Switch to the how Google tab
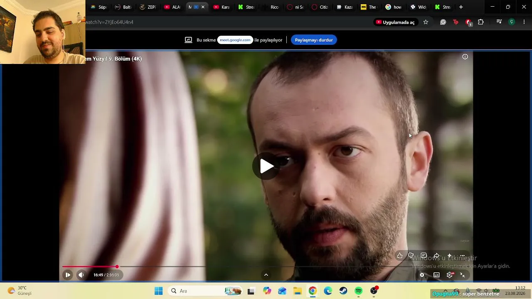The width and height of the screenshot is (532, 299). point(394,7)
